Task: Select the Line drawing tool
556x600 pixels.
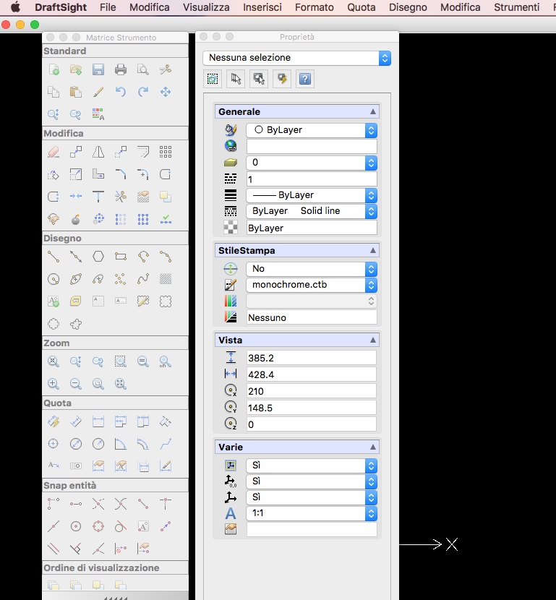Action: click(x=54, y=257)
